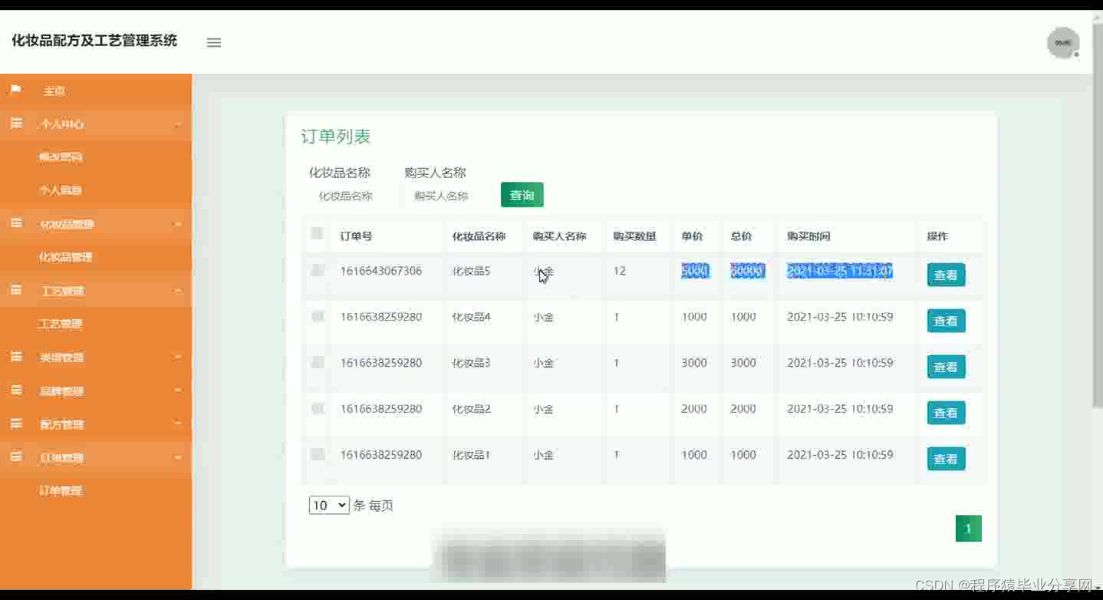The width and height of the screenshot is (1103, 600).
Task: Click the flag icon beside 主页
Action: click(x=16, y=90)
